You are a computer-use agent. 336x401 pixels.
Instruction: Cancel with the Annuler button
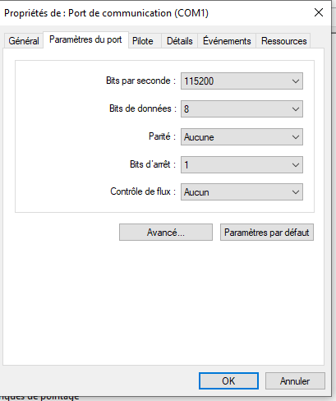click(295, 380)
